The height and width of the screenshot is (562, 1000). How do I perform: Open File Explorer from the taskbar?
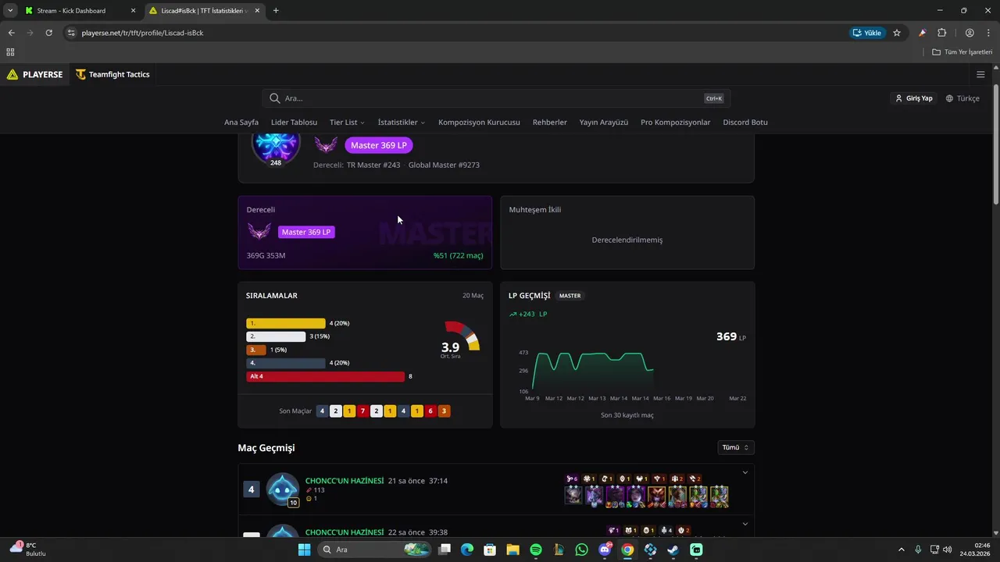point(512,550)
